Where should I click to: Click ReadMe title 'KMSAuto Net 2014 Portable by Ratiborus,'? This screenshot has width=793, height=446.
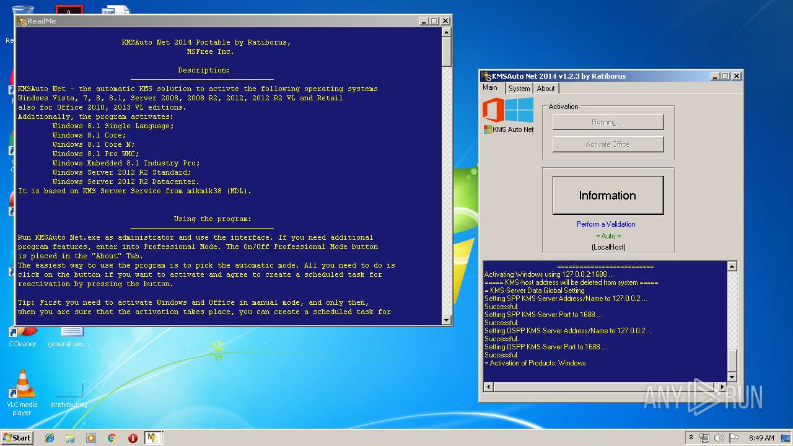click(206, 42)
